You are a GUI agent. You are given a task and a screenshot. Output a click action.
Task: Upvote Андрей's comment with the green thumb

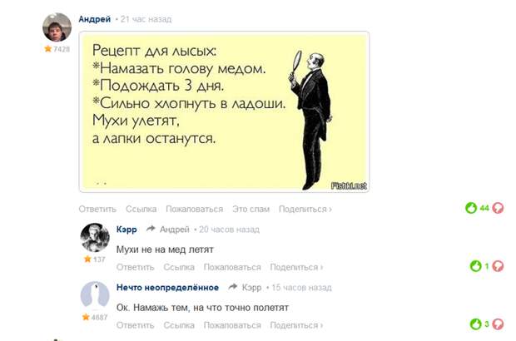471,208
